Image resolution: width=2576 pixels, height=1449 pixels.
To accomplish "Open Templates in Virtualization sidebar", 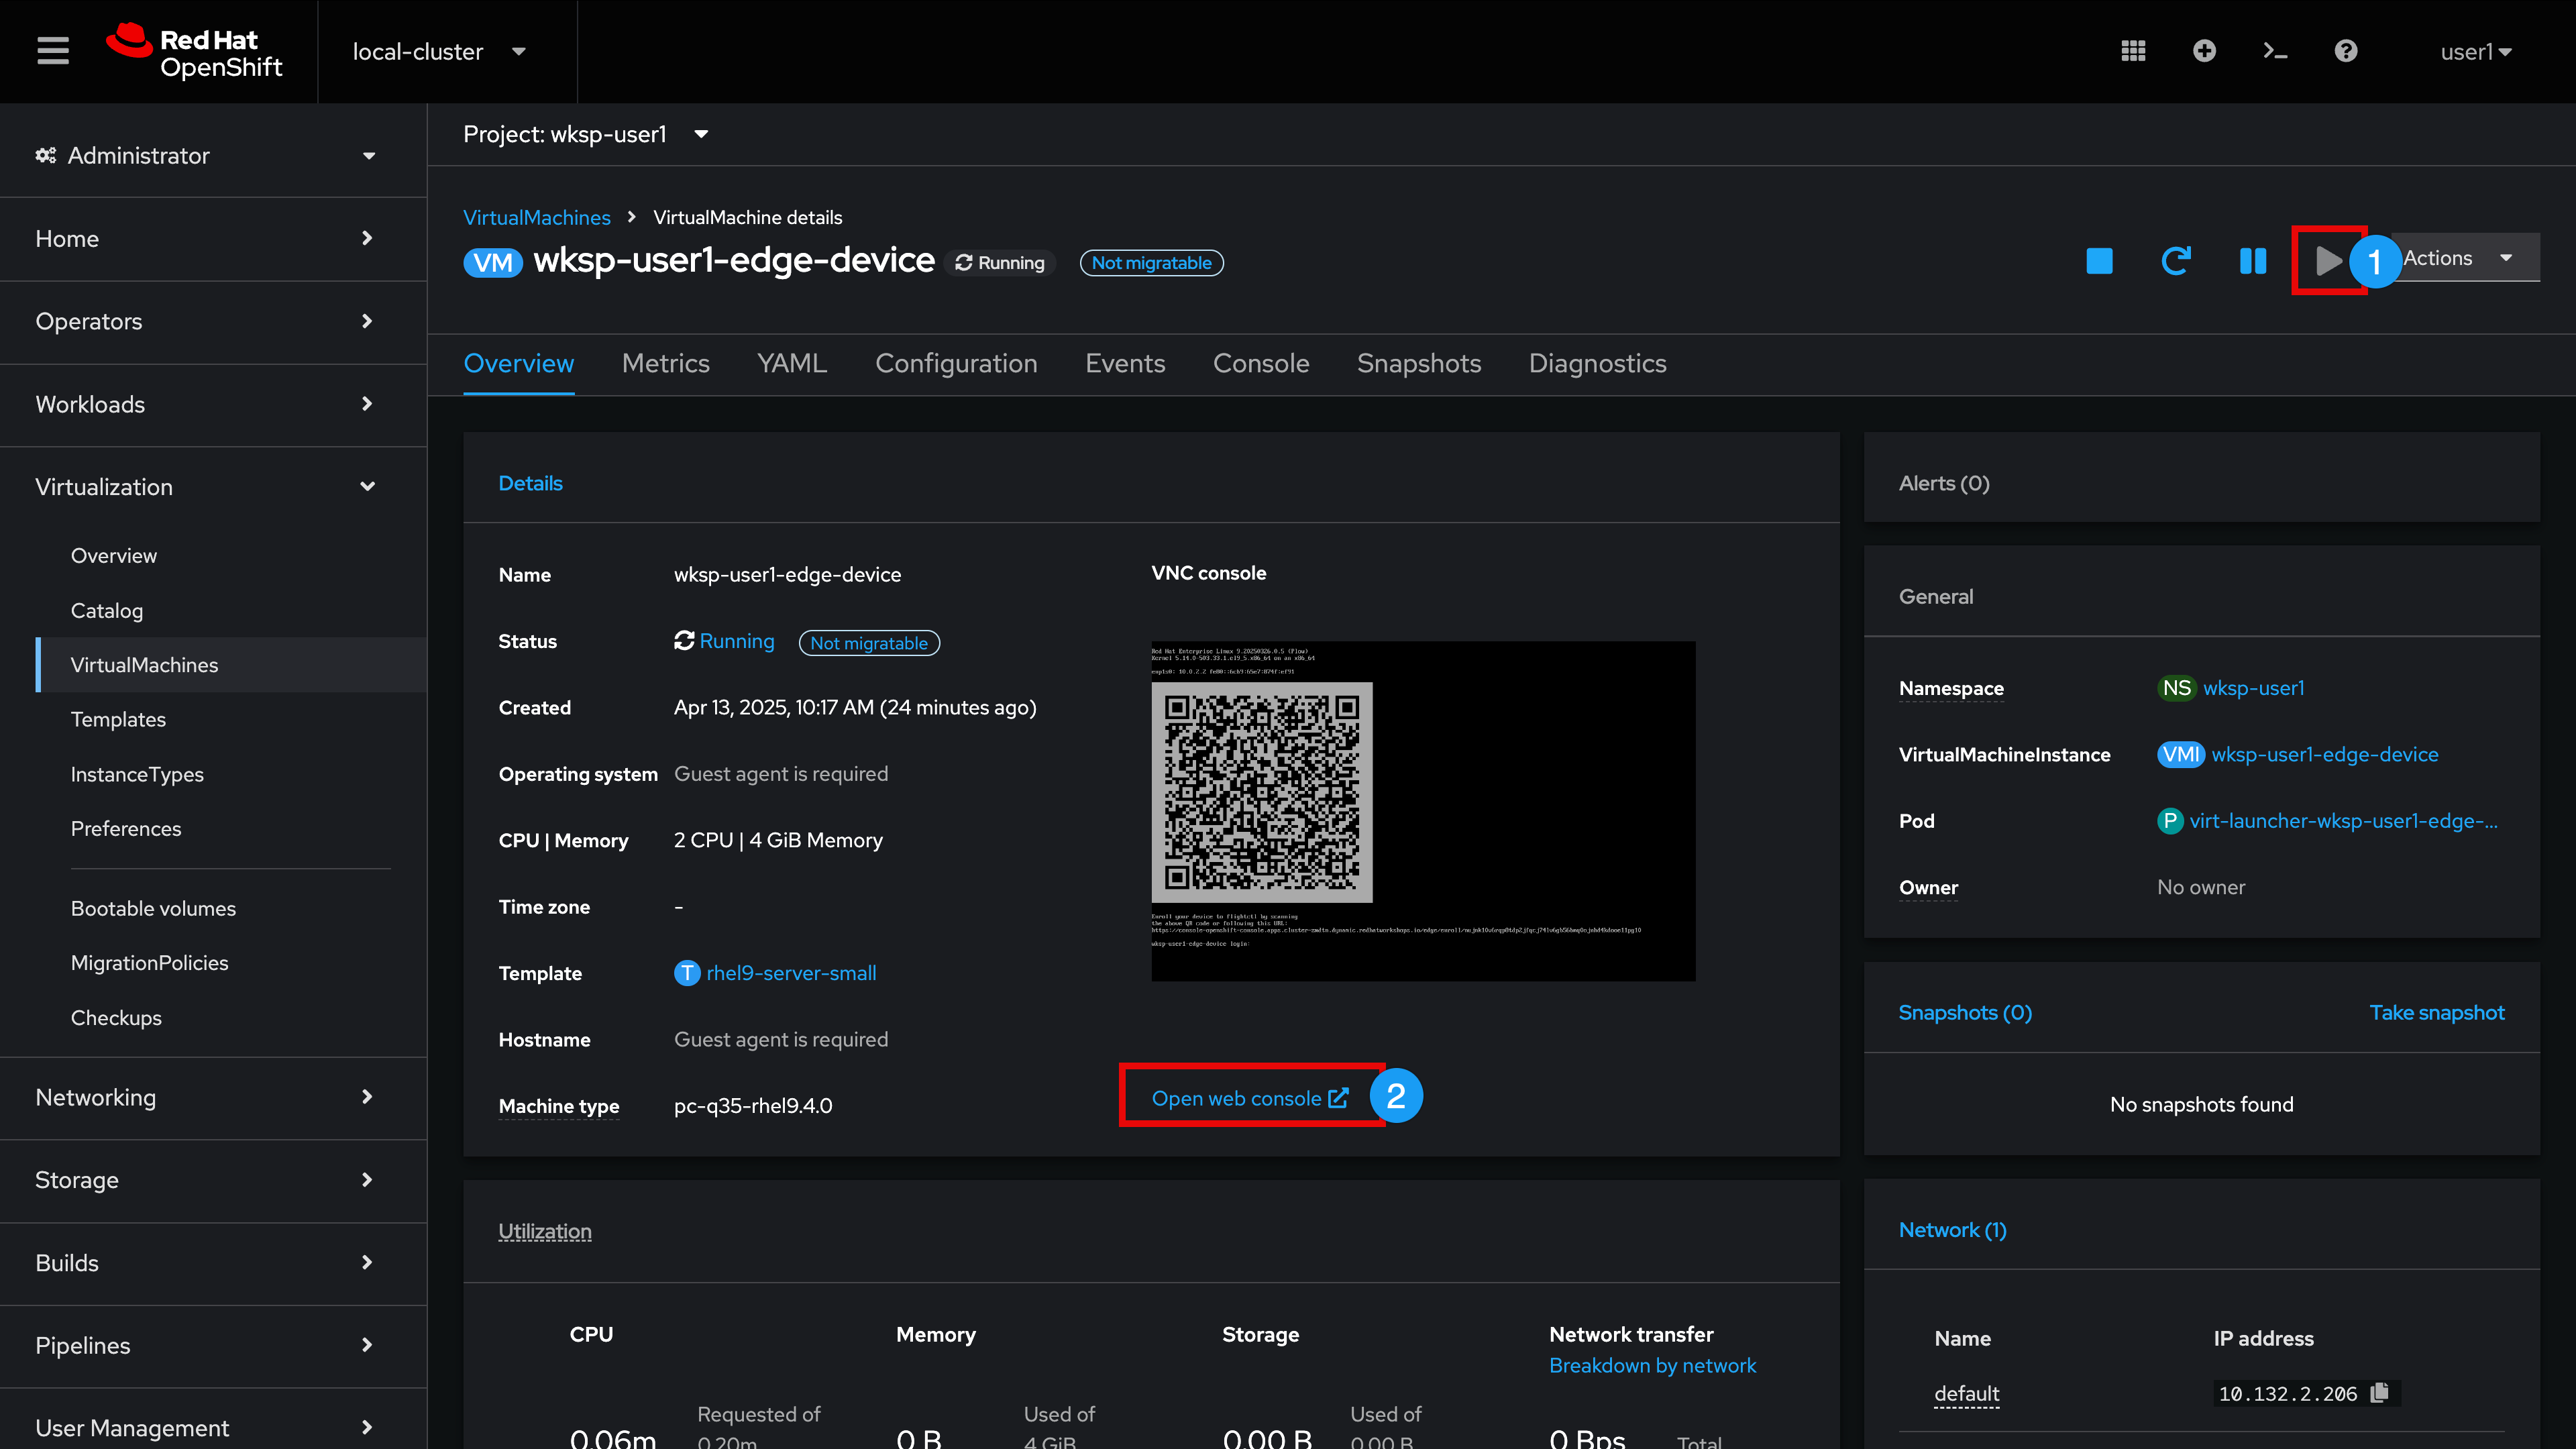I will point(118,719).
